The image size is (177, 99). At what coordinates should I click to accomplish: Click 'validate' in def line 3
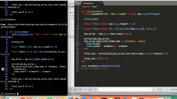92,12
